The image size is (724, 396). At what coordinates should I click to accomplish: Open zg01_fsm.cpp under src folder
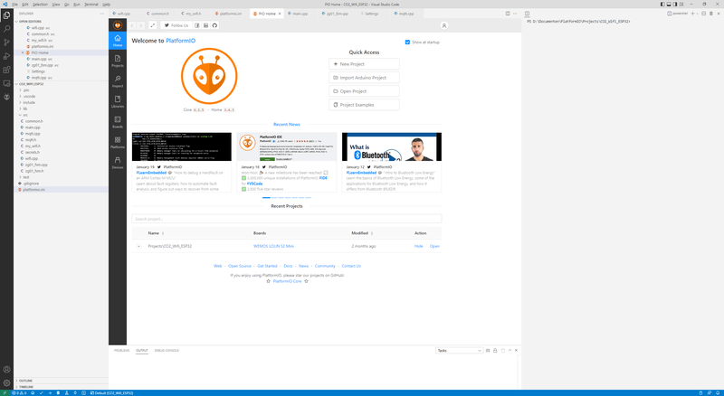[x=36, y=165]
